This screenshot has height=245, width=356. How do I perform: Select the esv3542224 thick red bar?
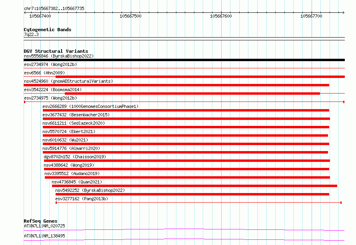pos(192,94)
